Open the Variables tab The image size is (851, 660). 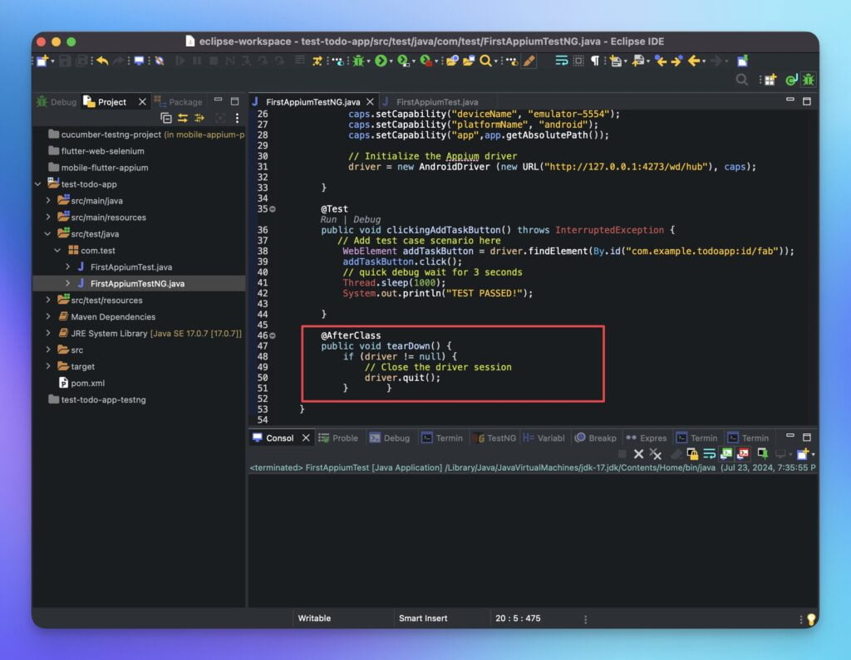click(544, 438)
